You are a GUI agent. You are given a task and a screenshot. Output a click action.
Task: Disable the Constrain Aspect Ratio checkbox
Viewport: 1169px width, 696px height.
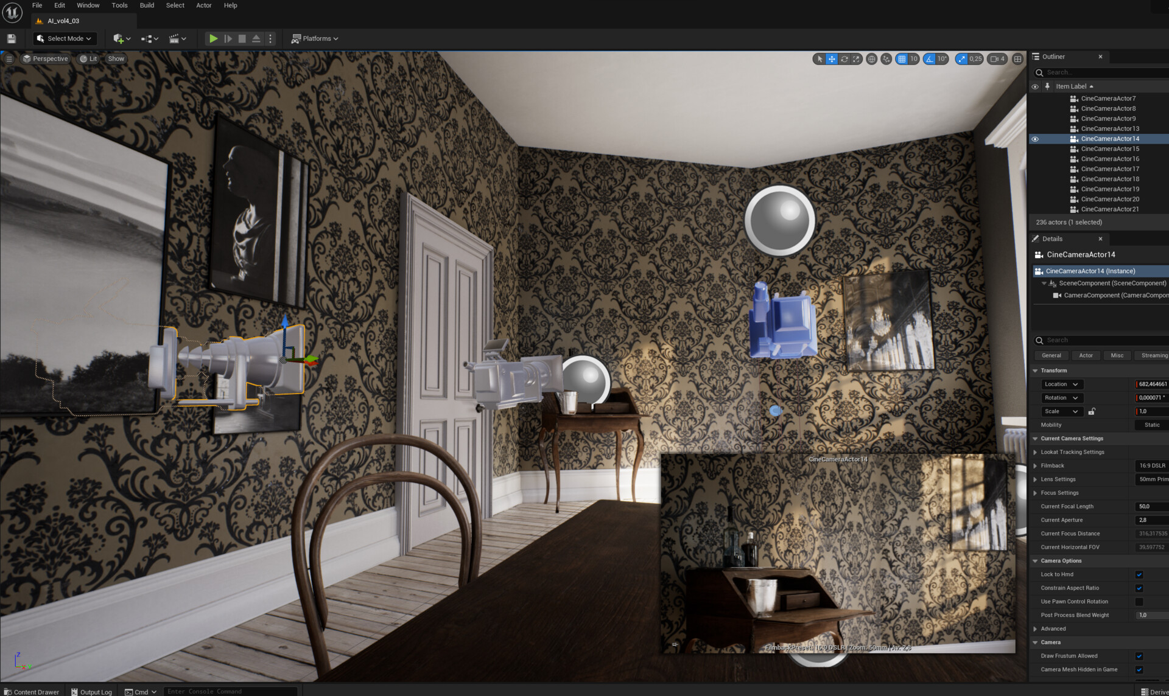tap(1139, 588)
